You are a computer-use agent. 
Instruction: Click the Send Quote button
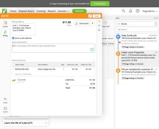tap(82, 24)
